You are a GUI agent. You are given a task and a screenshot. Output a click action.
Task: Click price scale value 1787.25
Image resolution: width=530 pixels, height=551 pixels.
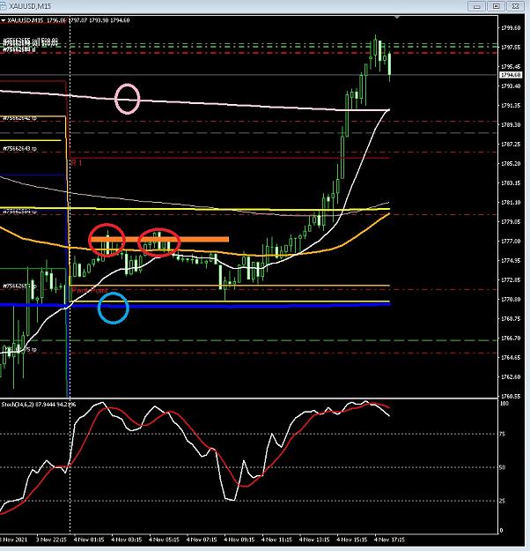click(511, 144)
